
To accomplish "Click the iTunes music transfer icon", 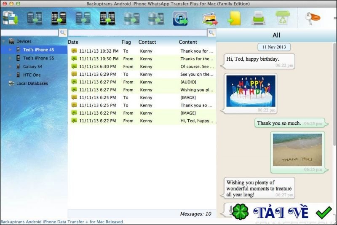I will click(180, 18).
